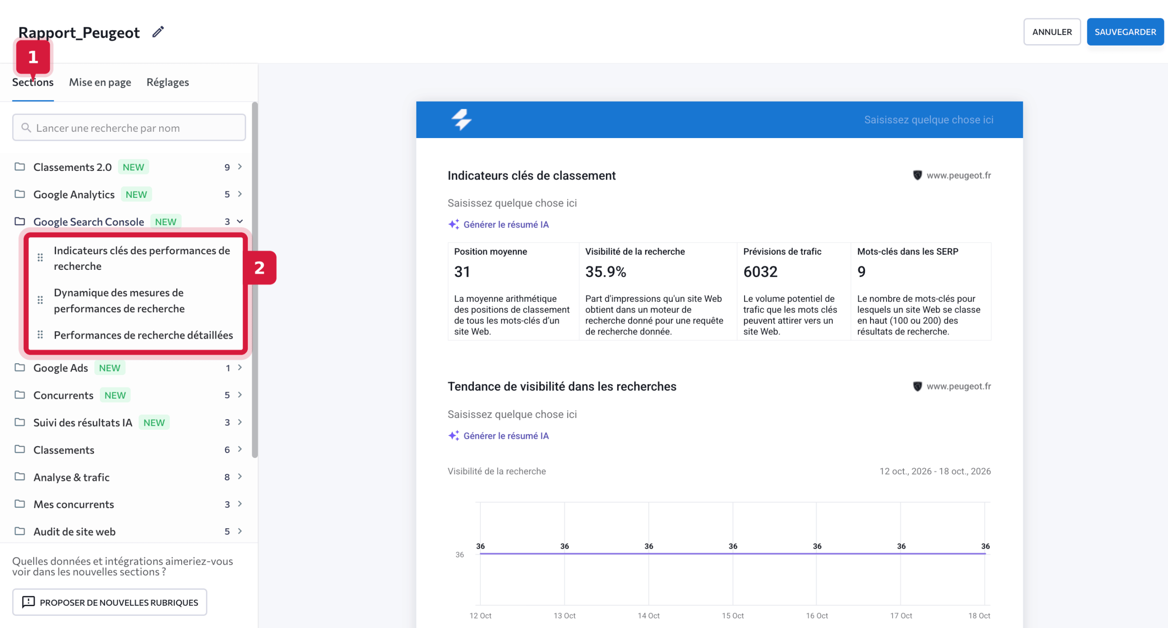Click drag handle of Dynamique des mesures row
The height and width of the screenshot is (628, 1168).
tap(40, 300)
